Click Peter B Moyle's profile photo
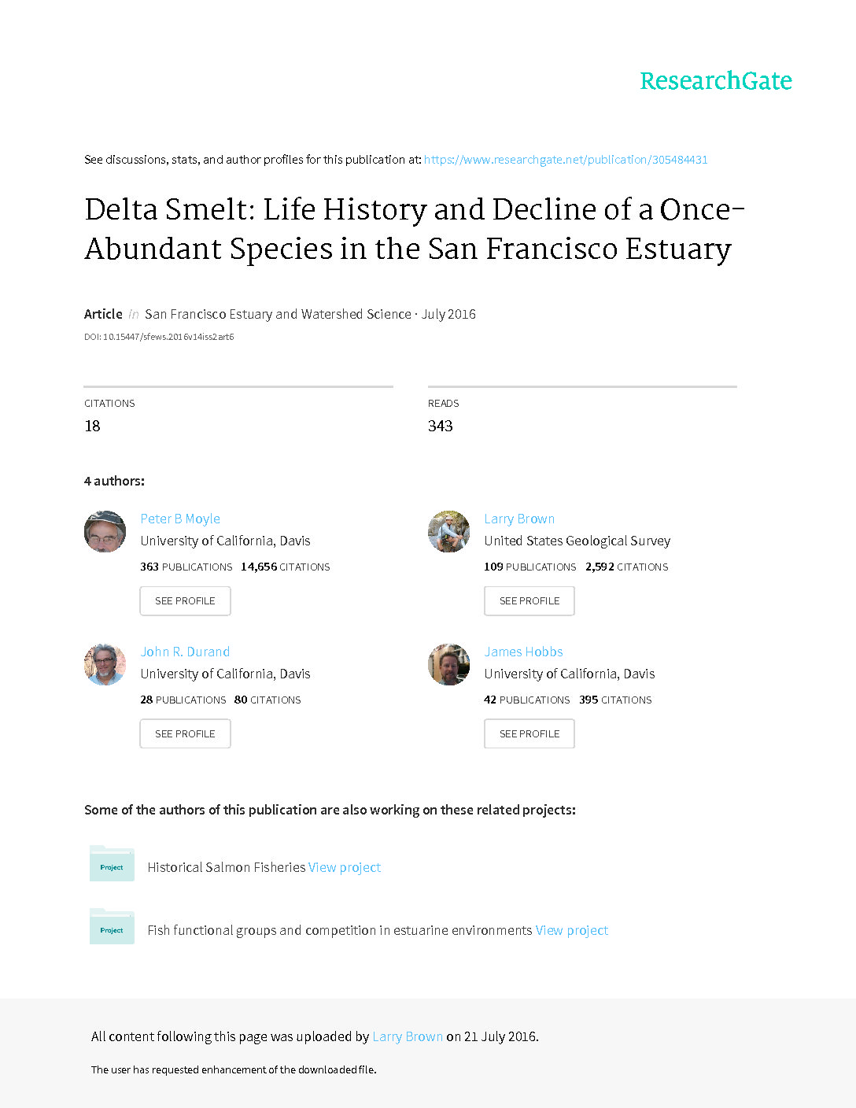The width and height of the screenshot is (856, 1108). [x=105, y=531]
